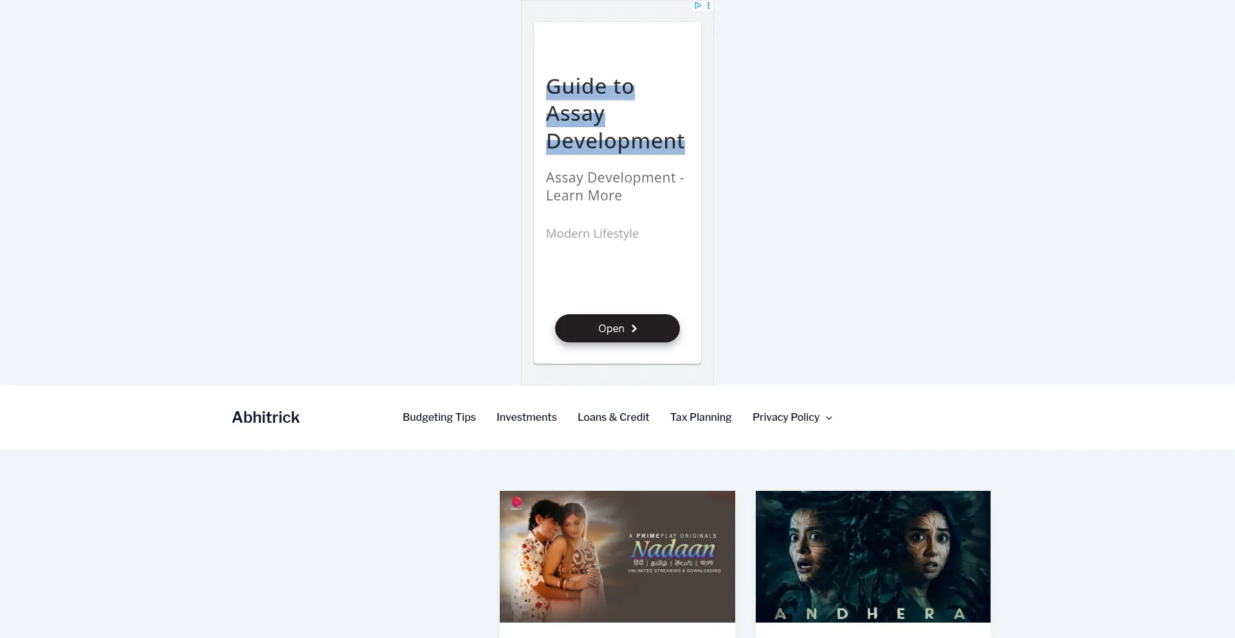The width and height of the screenshot is (1235, 638).
Task: Open the Budgeting Tips menu item
Action: (439, 417)
